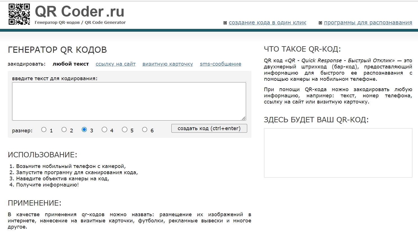Click bullet icon before 'создание кода в один клик'

225,23
